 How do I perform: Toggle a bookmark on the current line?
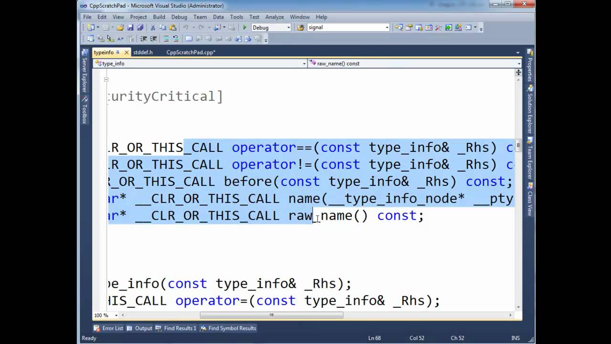click(189, 39)
